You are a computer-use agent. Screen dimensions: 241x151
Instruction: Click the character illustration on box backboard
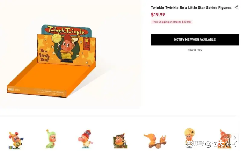(x=66, y=48)
